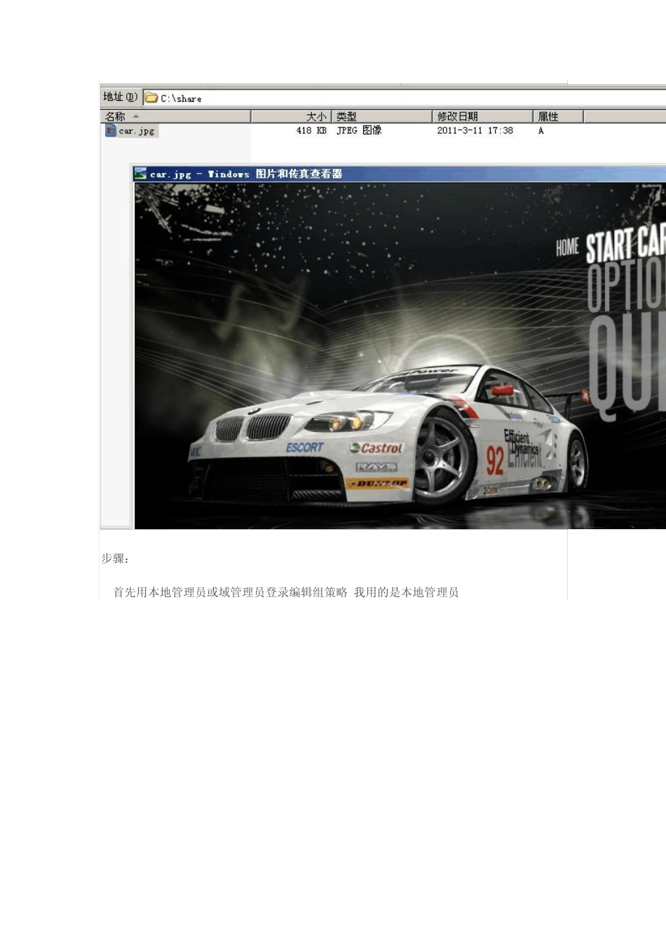Screen dimensions: 666x942
Task: Click the number 92 on car door
Action: [x=495, y=460]
